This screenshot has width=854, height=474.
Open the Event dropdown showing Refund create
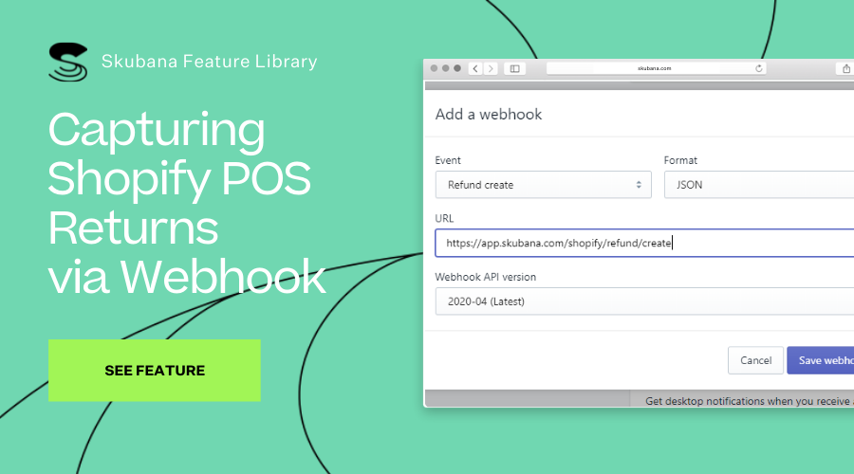[x=543, y=185]
